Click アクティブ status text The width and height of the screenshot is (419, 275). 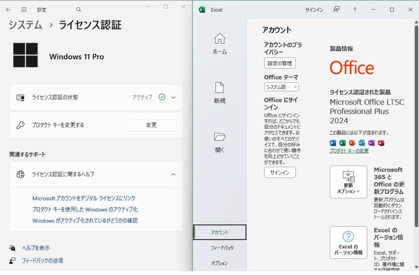(142, 97)
